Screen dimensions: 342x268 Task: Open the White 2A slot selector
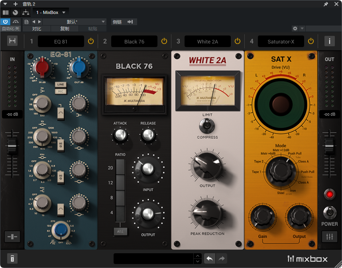tap(207, 41)
